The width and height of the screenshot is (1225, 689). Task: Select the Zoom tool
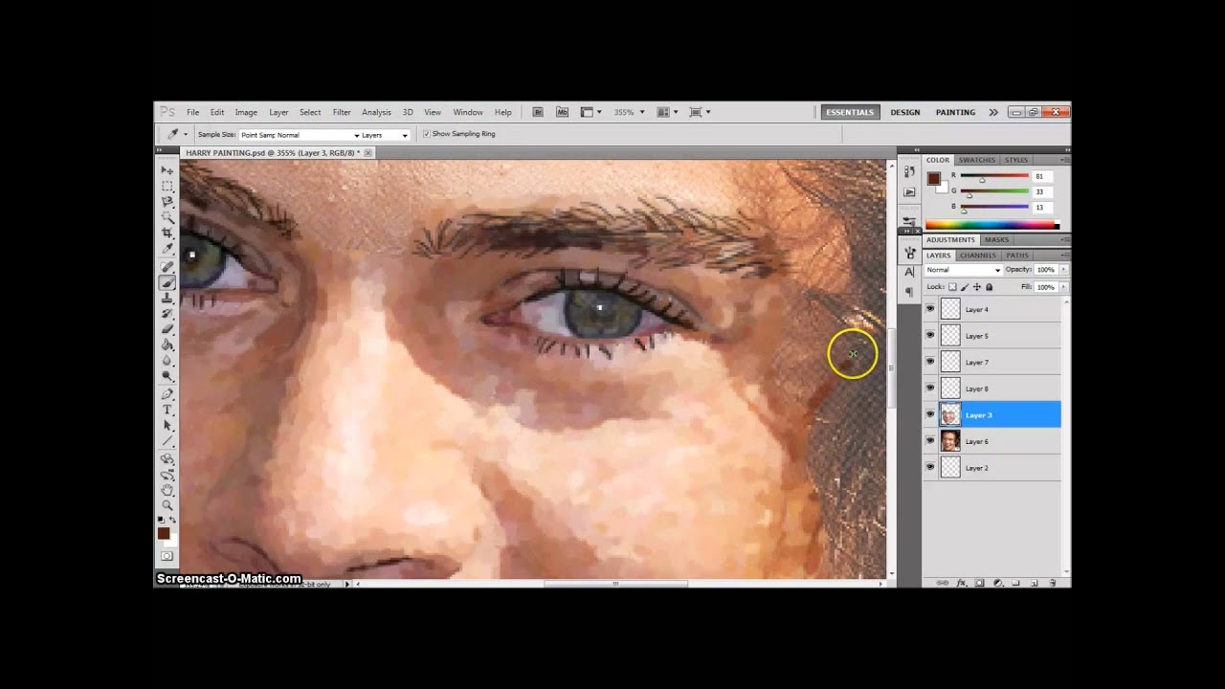[x=167, y=505]
